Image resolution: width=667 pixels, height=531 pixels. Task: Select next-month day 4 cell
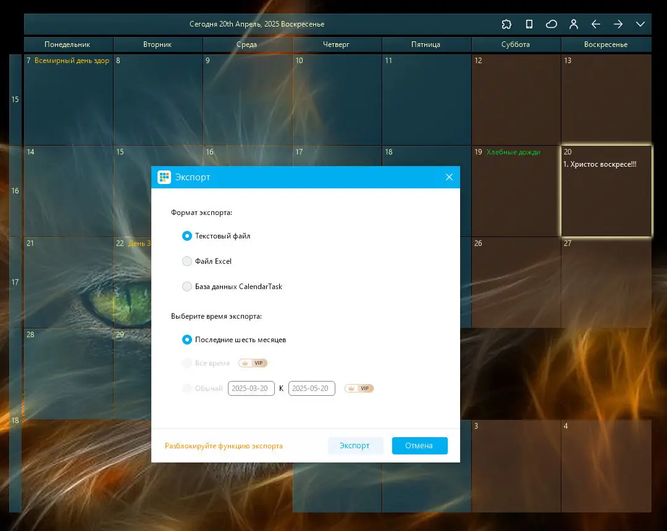point(606,466)
